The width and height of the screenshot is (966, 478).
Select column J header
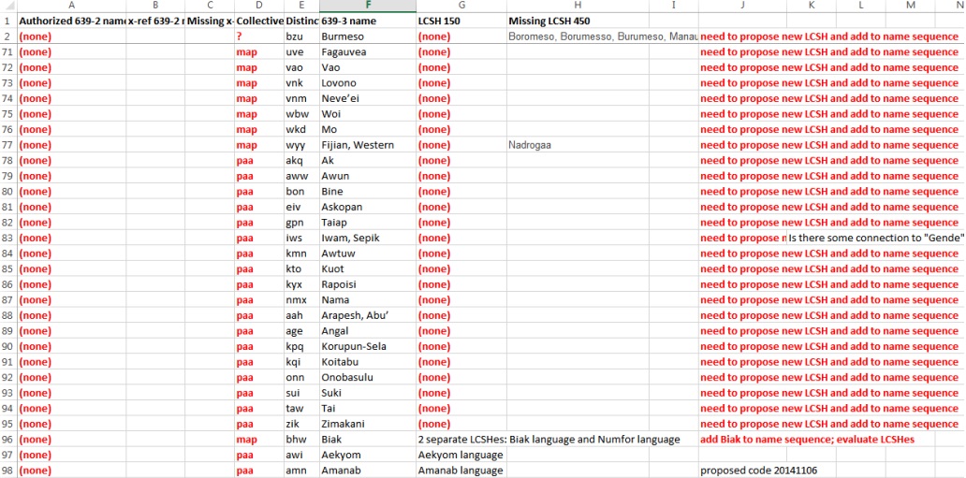[742, 6]
